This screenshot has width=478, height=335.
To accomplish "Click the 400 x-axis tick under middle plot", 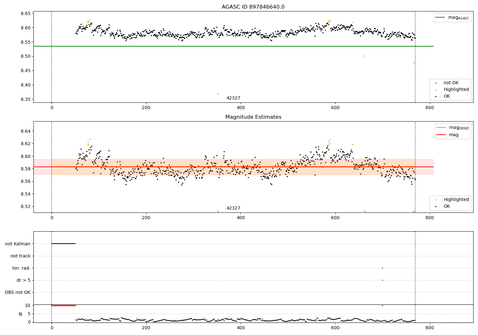I will pyautogui.click(x=241, y=218).
